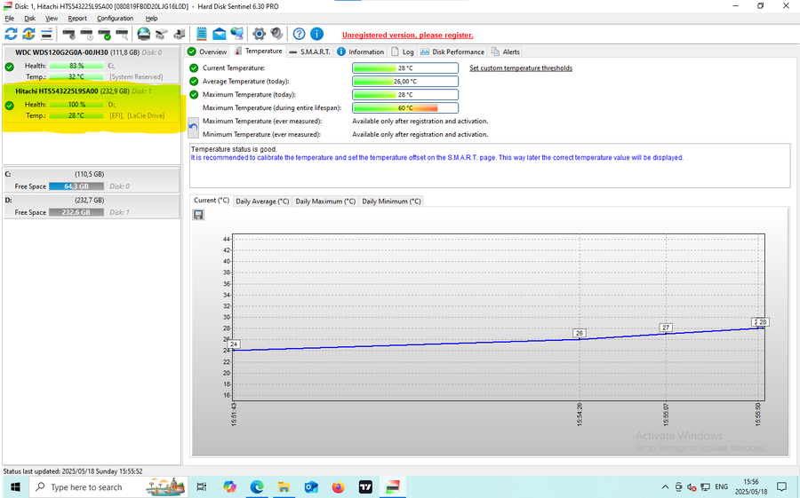Open the Configuration gear icon in toolbar
800x498 pixels.
[x=260, y=34]
